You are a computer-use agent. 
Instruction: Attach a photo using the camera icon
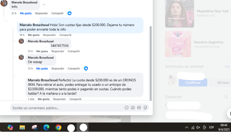click(133, 108)
